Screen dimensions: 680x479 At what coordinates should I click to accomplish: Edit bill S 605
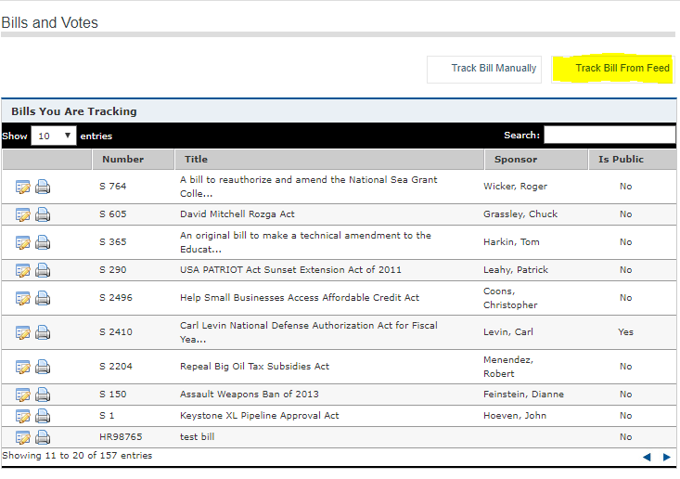23,214
